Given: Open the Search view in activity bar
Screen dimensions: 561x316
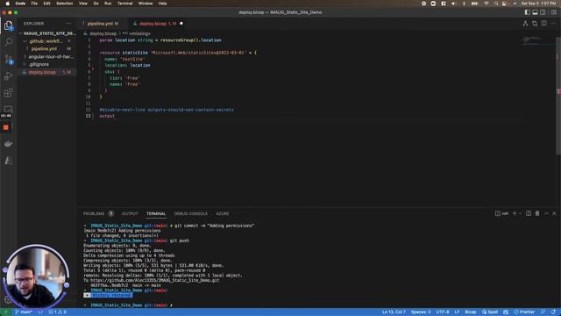Looking at the screenshot, I should [8, 42].
